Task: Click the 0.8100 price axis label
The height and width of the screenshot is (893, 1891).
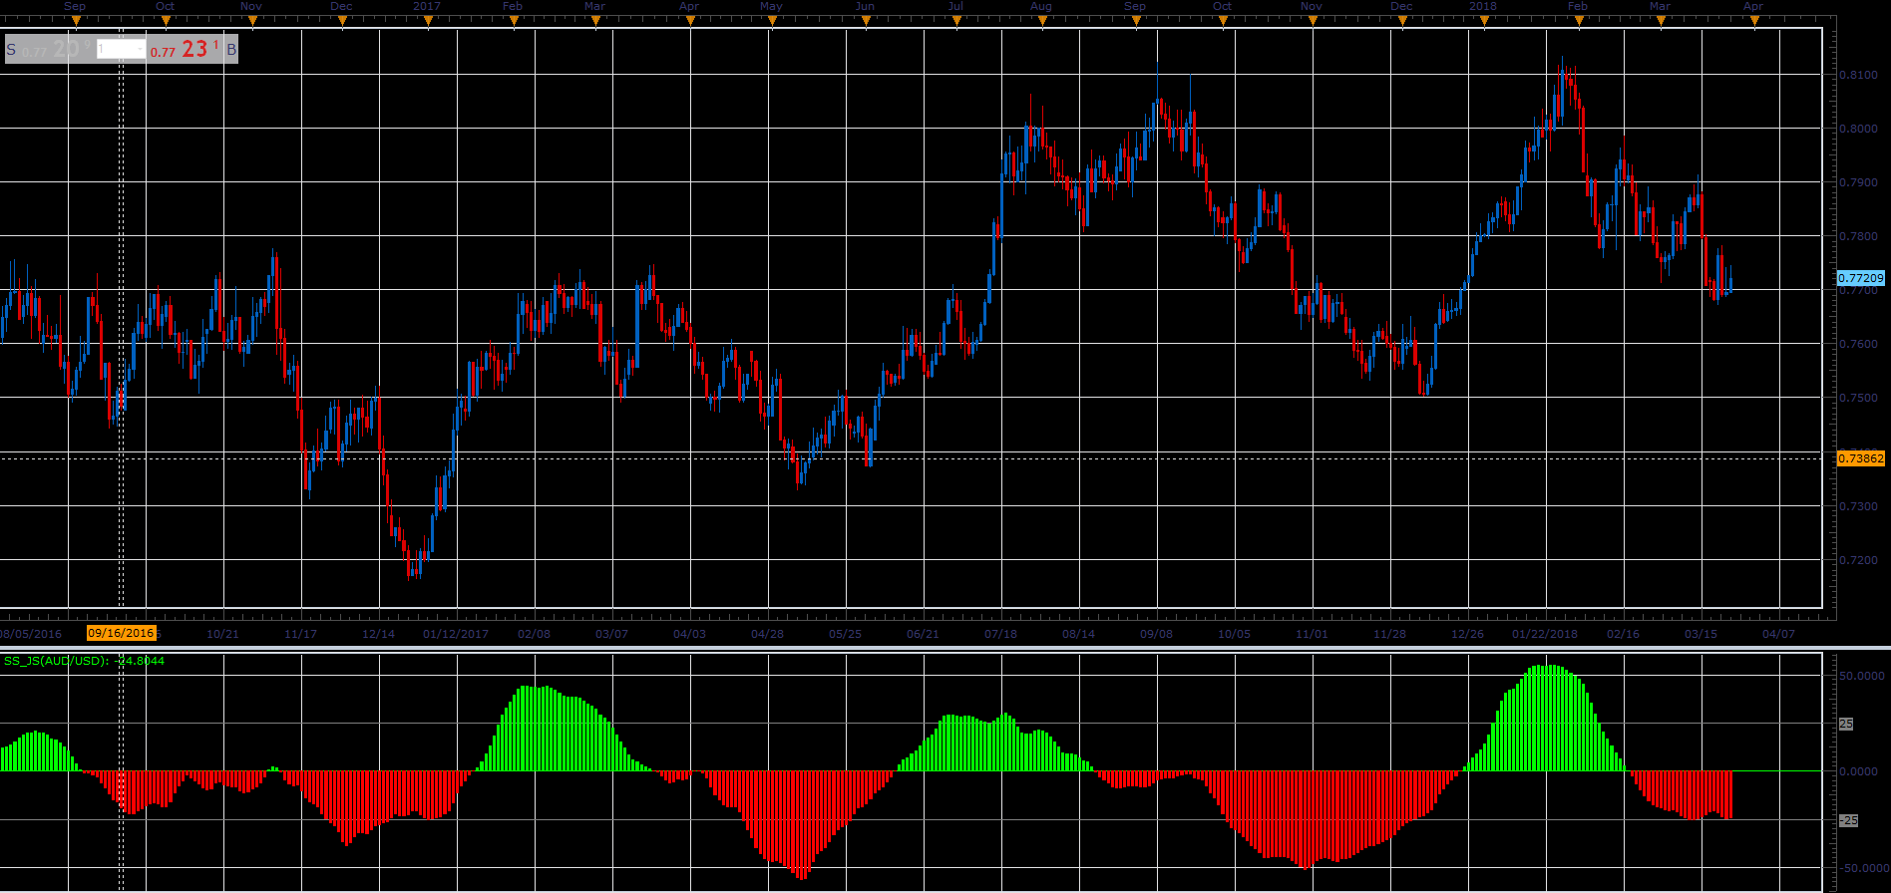Action: [1857, 75]
